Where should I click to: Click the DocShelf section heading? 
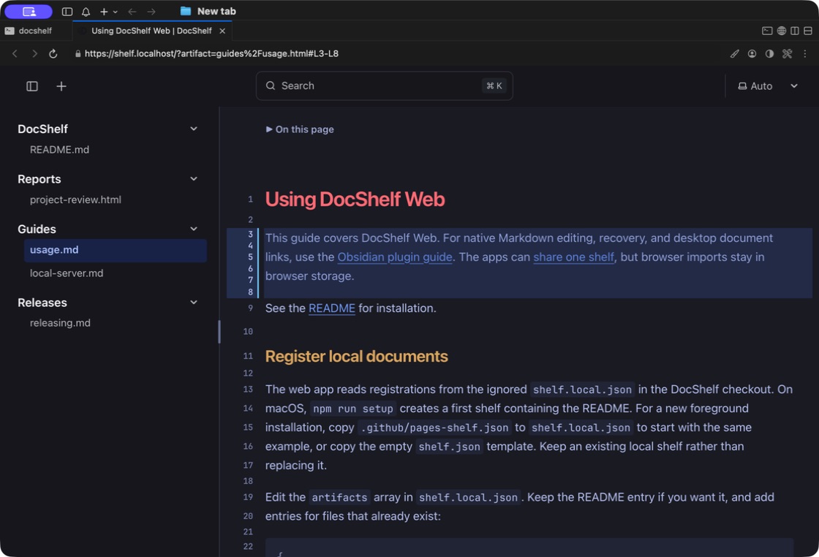click(43, 129)
